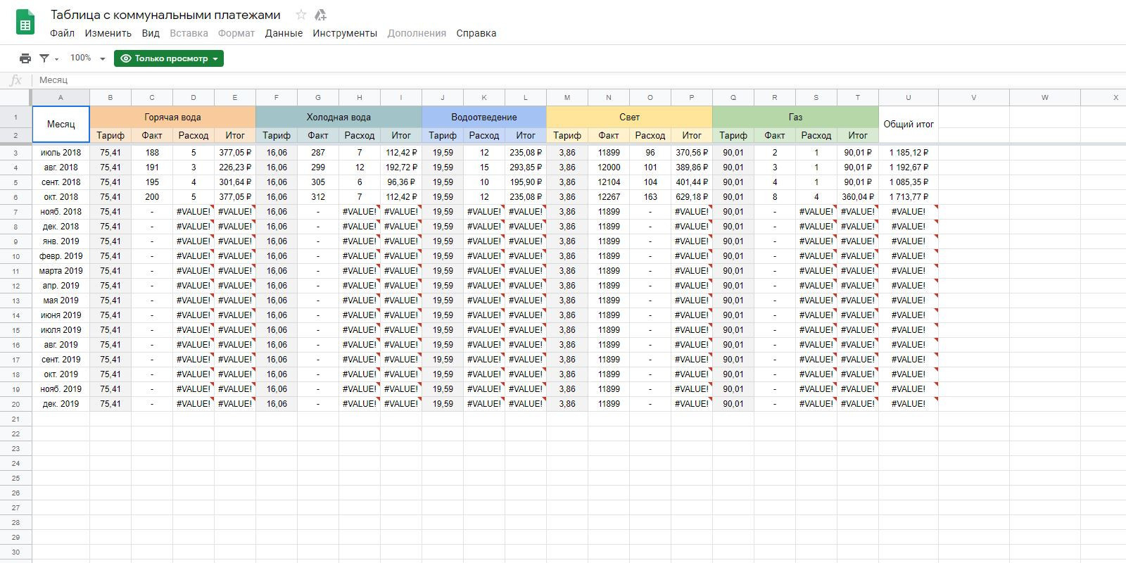Expand the filter views dropdown arrow

[57, 59]
